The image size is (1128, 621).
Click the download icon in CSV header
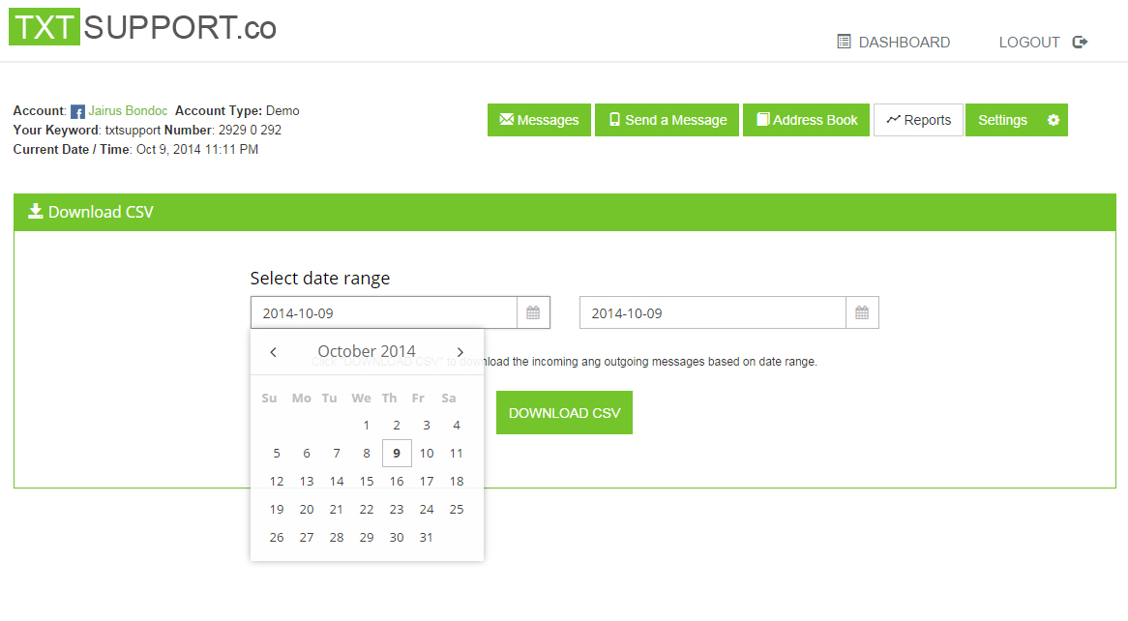36,212
